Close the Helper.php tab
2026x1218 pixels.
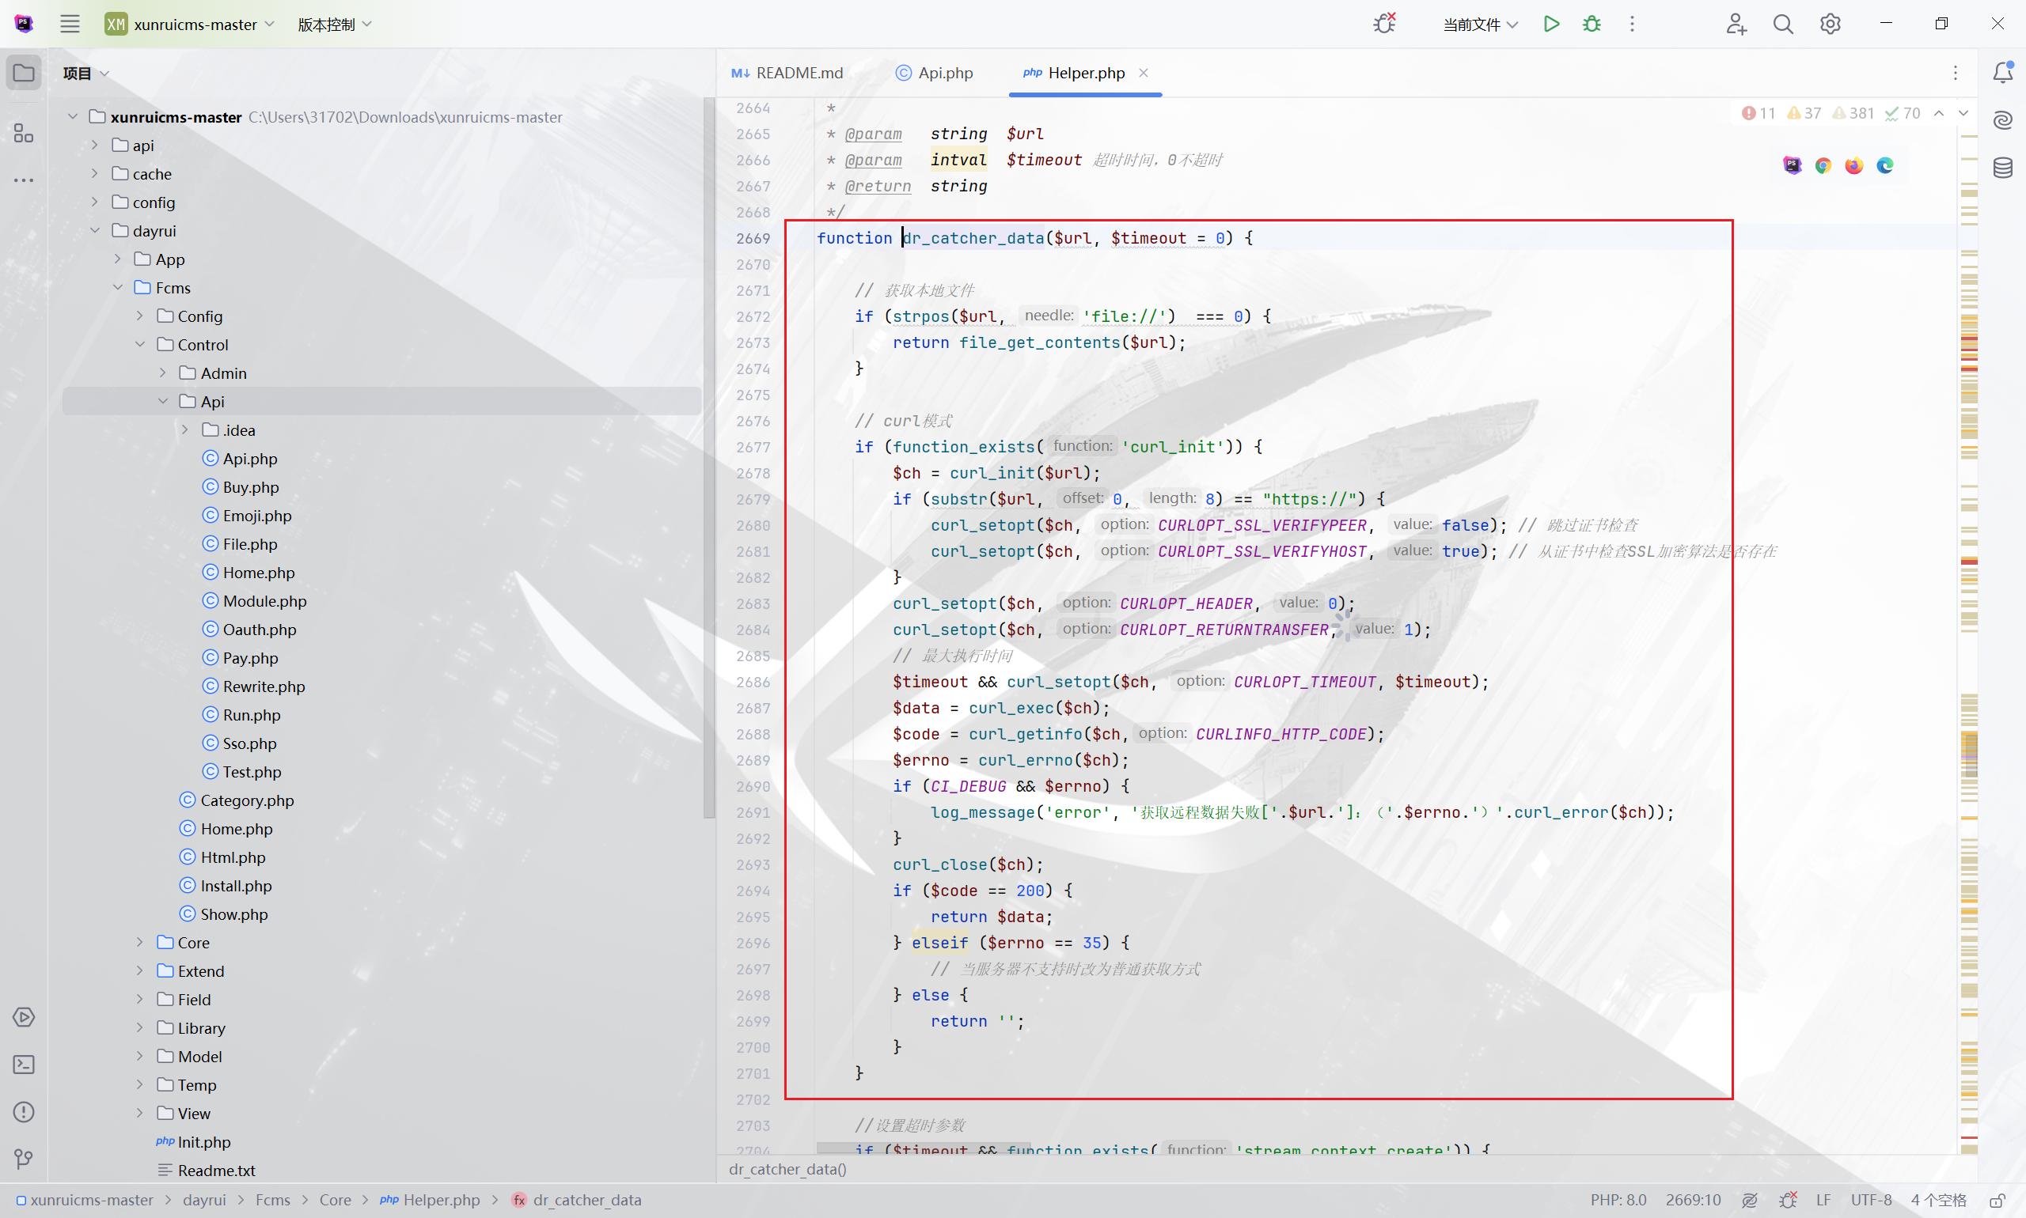pos(1143,73)
